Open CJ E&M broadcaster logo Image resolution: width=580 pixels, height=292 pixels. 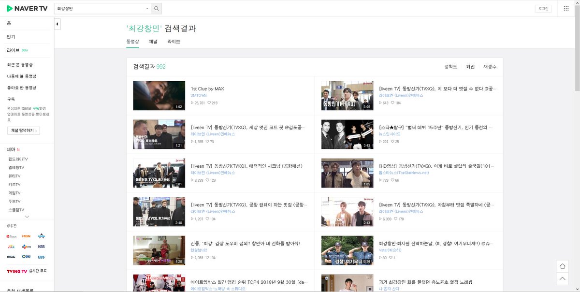[x=27, y=247]
